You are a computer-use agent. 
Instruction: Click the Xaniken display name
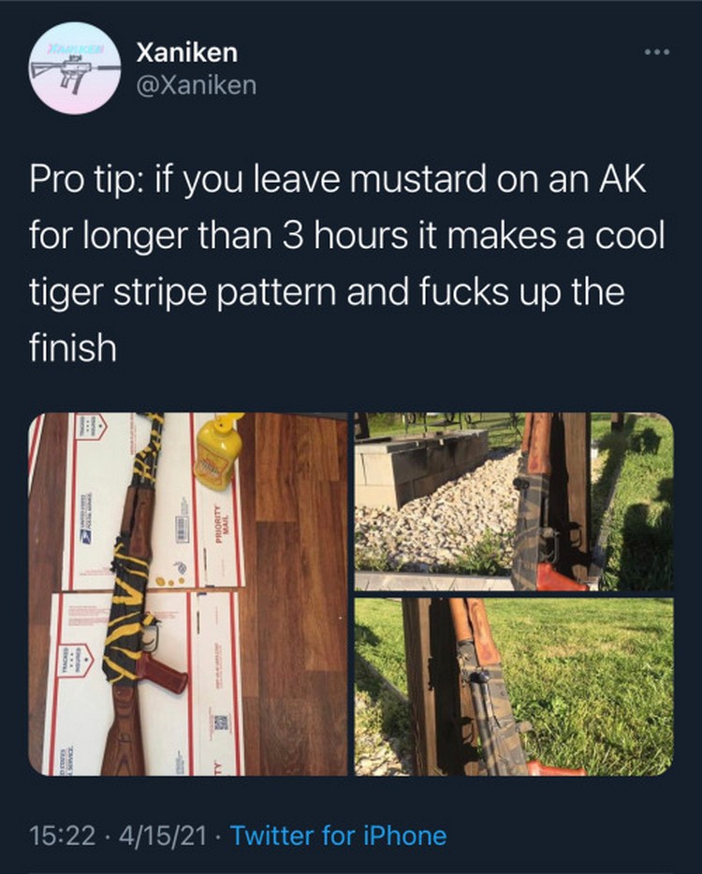(187, 52)
